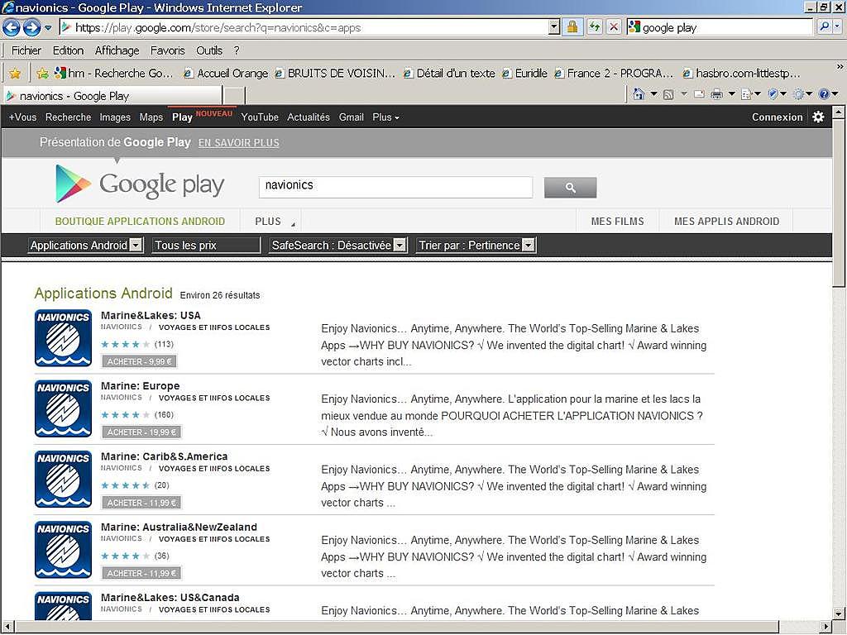Open the Tous les prix filter
Image resolution: width=847 pixels, height=635 pixels.
(x=206, y=245)
